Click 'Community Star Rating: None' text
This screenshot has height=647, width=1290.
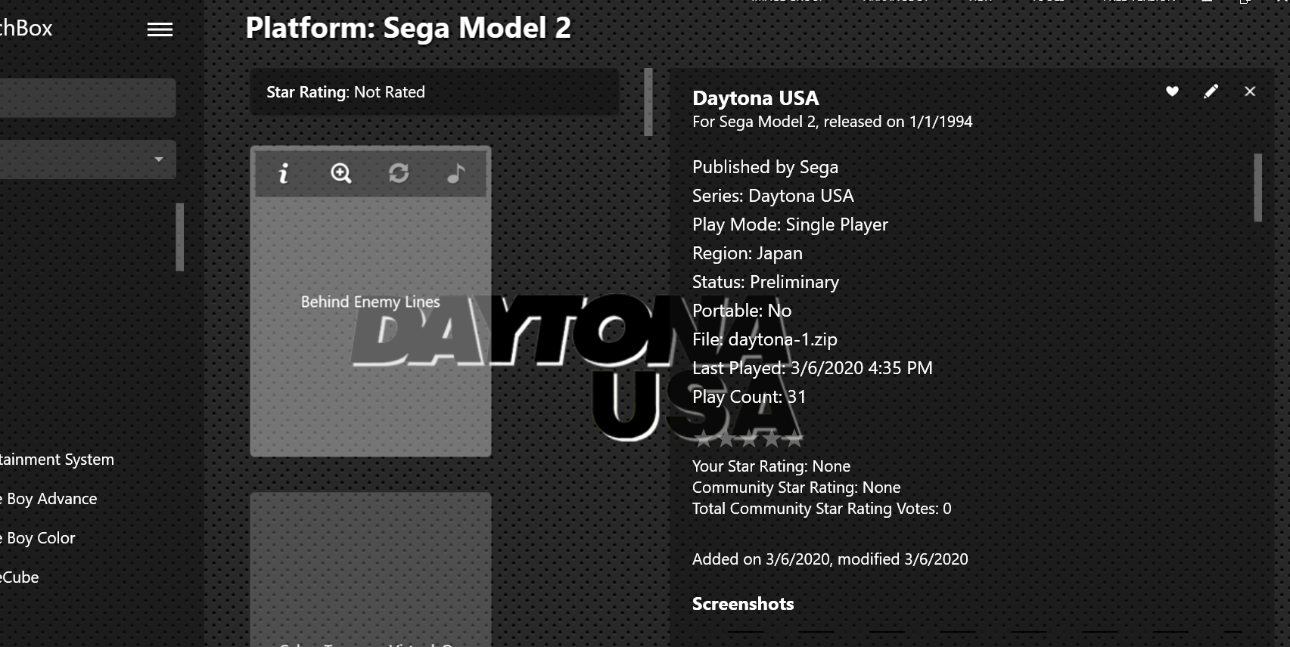coord(796,488)
